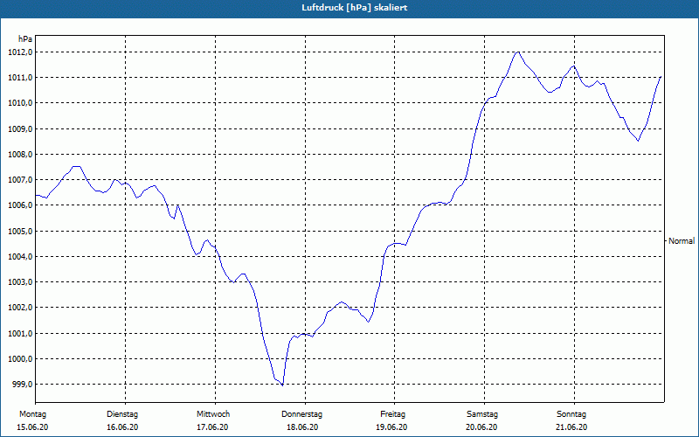Image resolution: width=699 pixels, height=437 pixels.
Task: Click the date 16.06.20
Action: click(122, 427)
